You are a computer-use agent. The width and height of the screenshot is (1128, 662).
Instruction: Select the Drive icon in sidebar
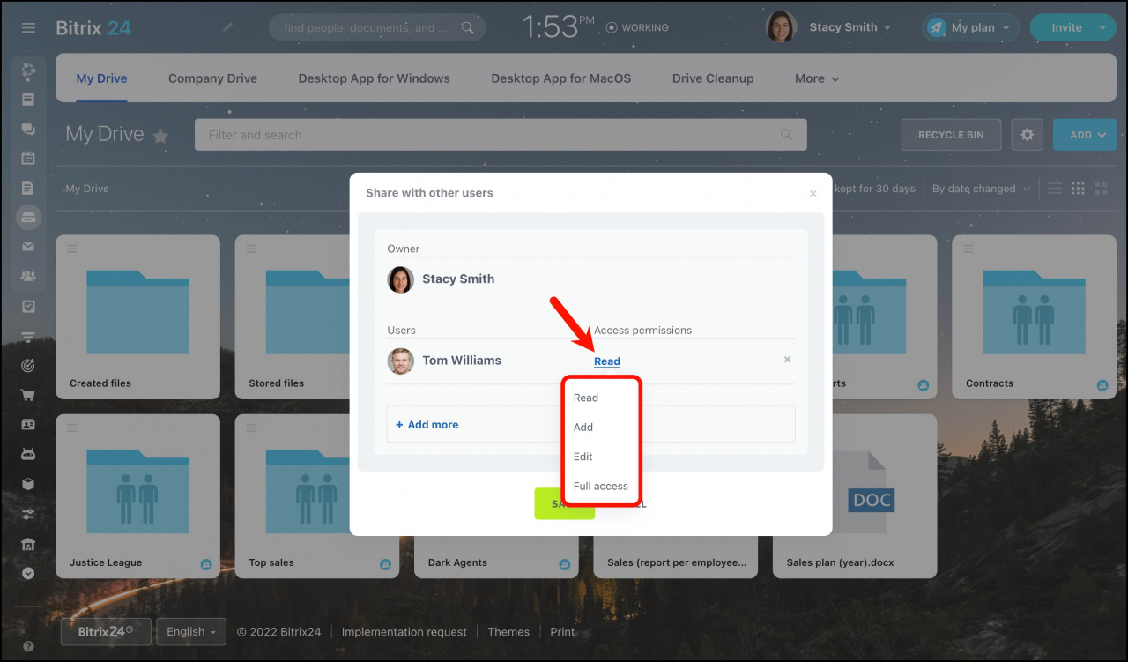(28, 217)
